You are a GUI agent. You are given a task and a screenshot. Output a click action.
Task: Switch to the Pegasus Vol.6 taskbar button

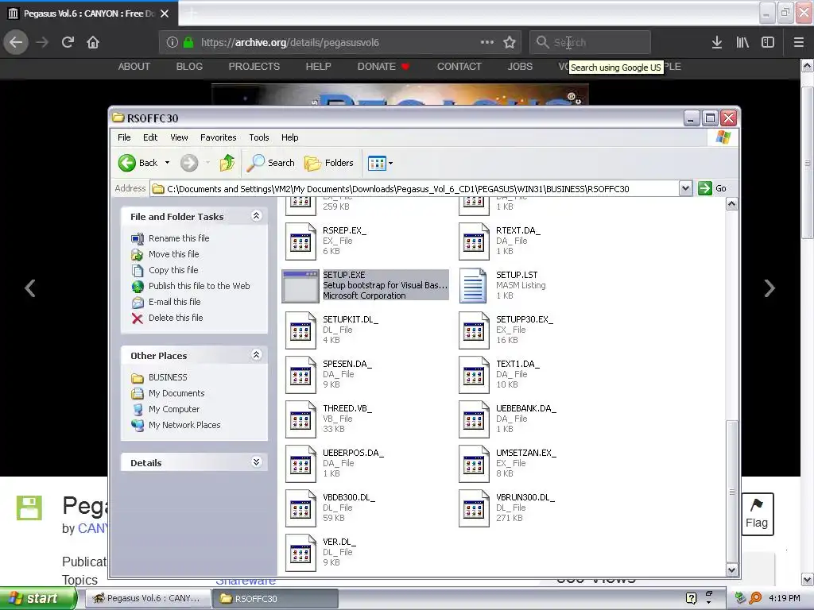147,598
